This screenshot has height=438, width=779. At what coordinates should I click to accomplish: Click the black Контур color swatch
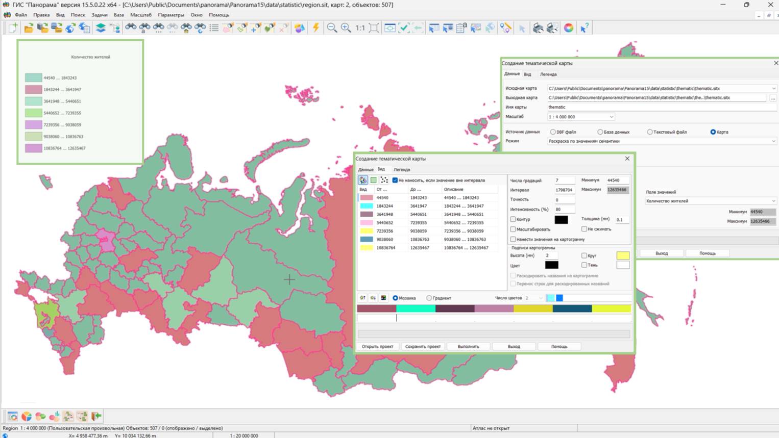click(561, 220)
